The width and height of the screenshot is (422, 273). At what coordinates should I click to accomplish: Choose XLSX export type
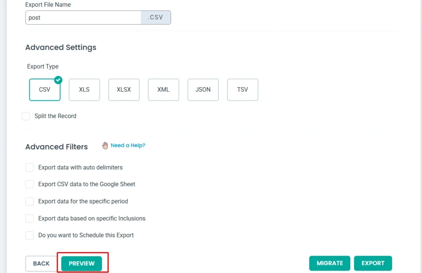tap(124, 90)
